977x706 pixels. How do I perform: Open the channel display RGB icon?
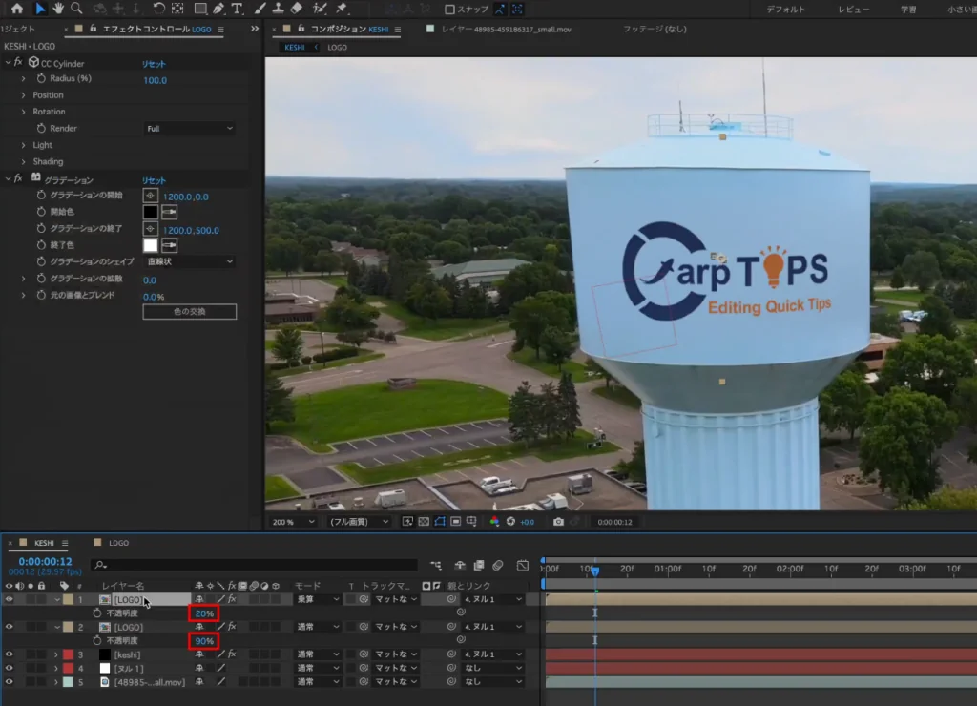click(494, 522)
